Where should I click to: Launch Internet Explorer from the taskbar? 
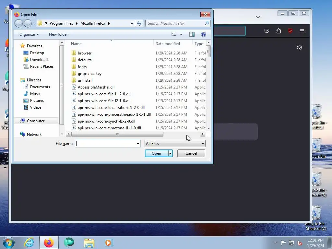tap(29, 243)
